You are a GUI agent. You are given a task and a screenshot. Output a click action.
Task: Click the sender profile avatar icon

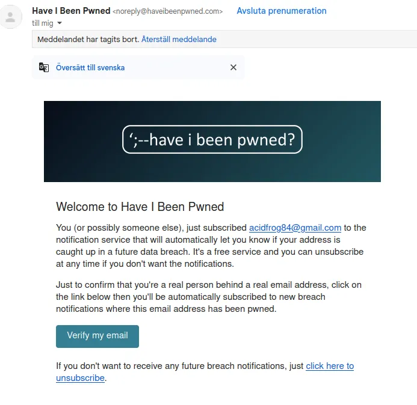pyautogui.click(x=10, y=17)
